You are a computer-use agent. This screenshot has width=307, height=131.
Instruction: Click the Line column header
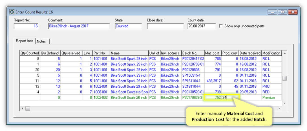click(87, 53)
